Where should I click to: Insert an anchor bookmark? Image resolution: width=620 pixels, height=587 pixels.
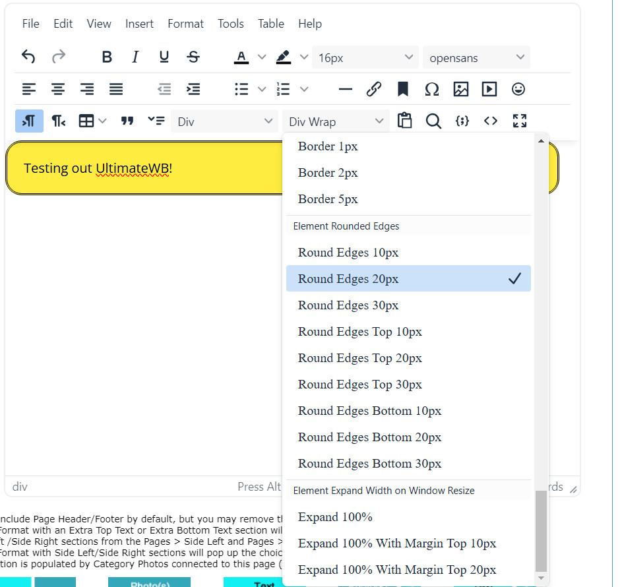403,89
